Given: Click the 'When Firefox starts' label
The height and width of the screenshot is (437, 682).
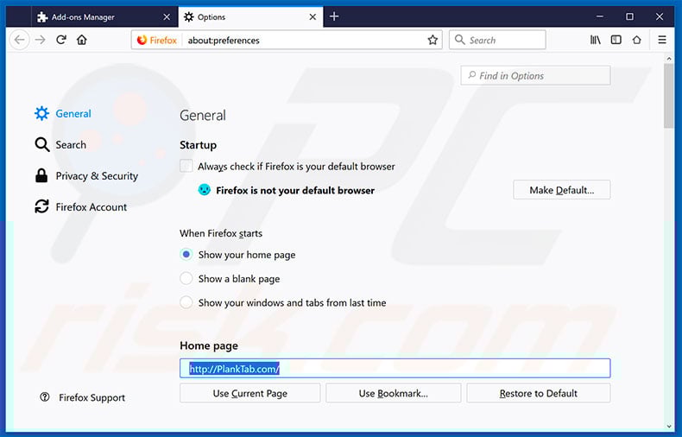Looking at the screenshot, I should click(221, 233).
